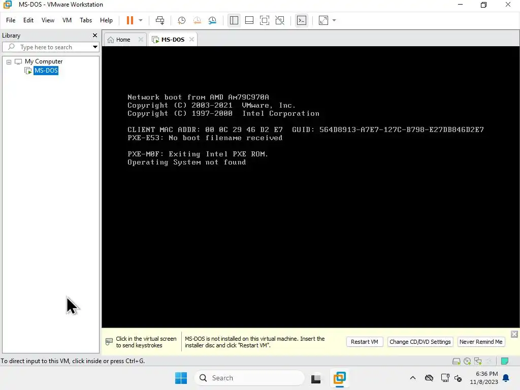Open Task View from the taskbar
Viewport: 520px width, 390px height.
[316, 378]
